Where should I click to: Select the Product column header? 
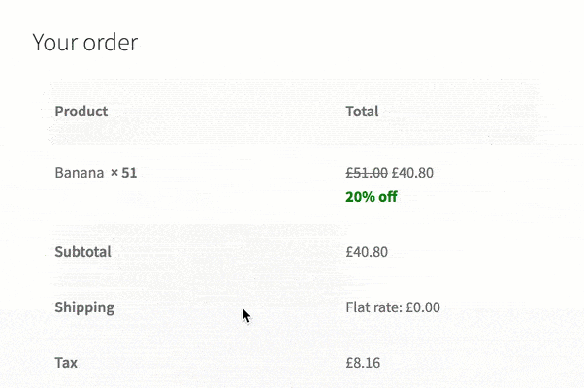(x=81, y=112)
